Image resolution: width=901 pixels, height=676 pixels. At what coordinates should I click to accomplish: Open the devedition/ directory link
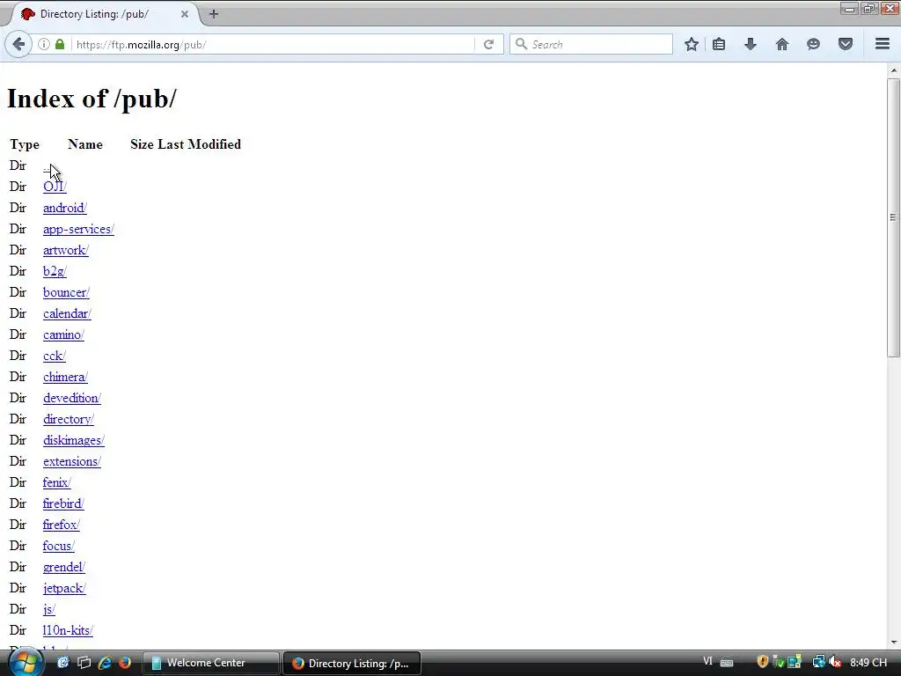click(x=72, y=399)
